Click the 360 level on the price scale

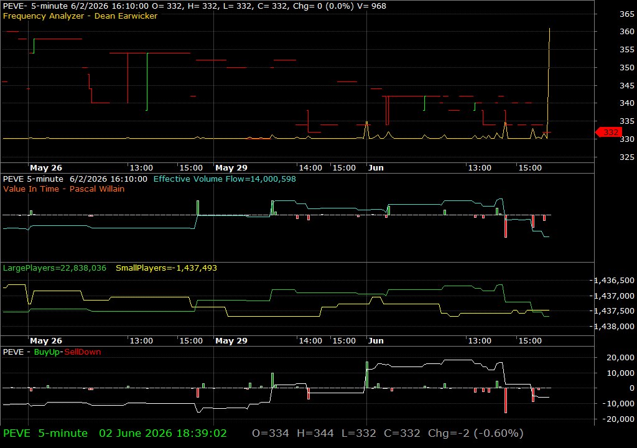click(x=626, y=31)
